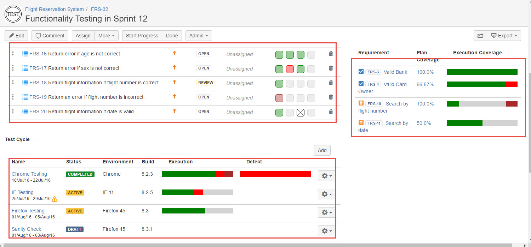This screenshot has height=247, width=531.
Task: Click the TEST project avatar logo
Action: tap(13, 14)
